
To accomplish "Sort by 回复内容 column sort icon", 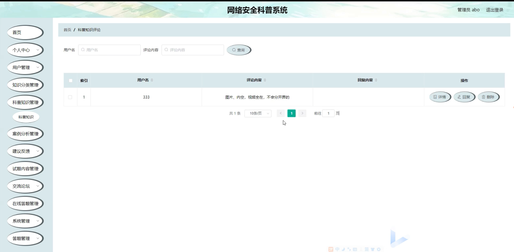I will 376,80.
